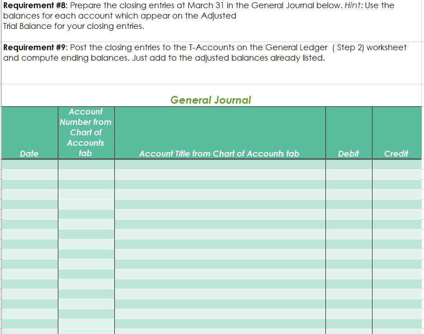This screenshot has height=334, width=424.
Task: Select the second row Date entry cell
Action: 29,173
